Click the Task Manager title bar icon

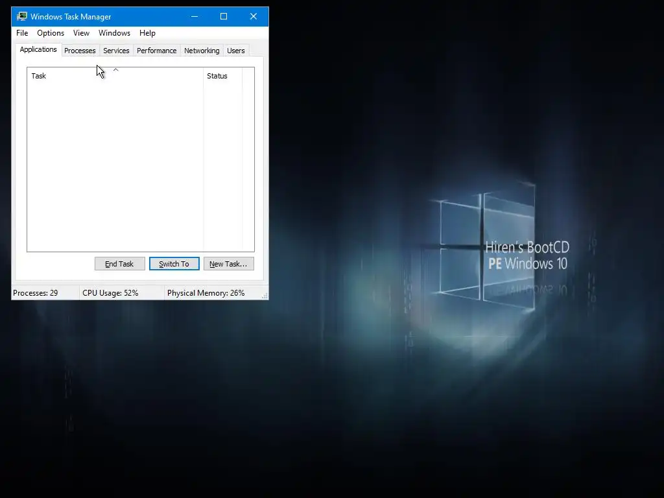(x=22, y=16)
